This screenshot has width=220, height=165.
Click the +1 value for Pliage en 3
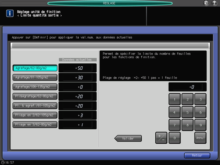[x=77, y=125]
